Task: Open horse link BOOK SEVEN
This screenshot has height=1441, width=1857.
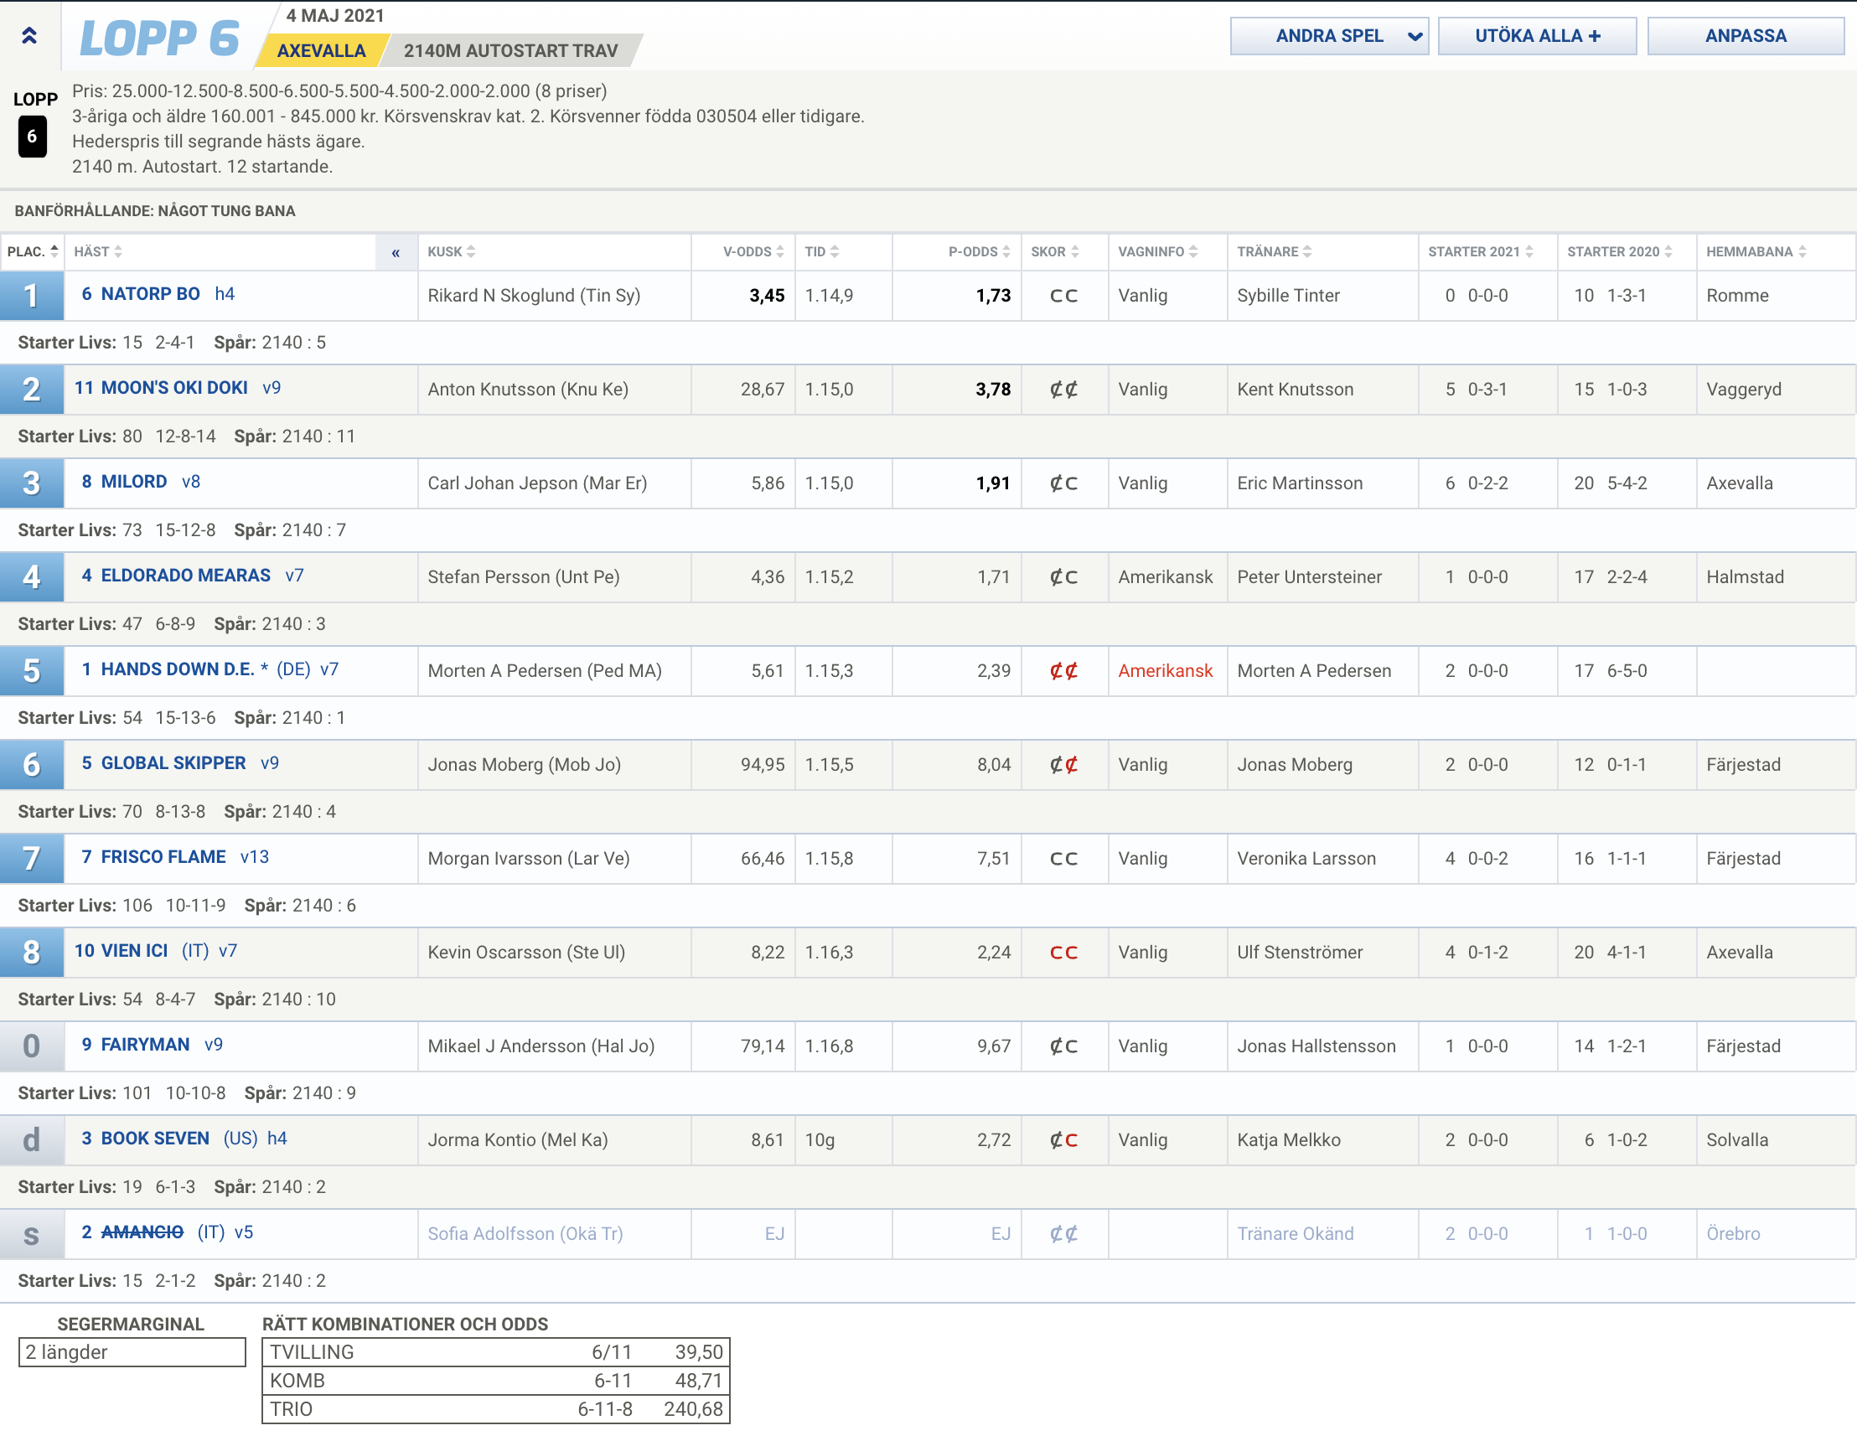Action: point(155,1139)
